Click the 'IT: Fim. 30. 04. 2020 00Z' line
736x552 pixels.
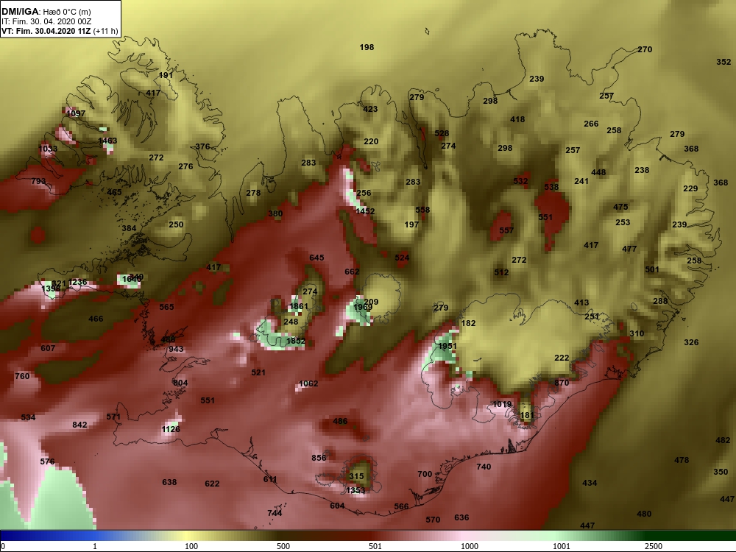pyautogui.click(x=46, y=21)
